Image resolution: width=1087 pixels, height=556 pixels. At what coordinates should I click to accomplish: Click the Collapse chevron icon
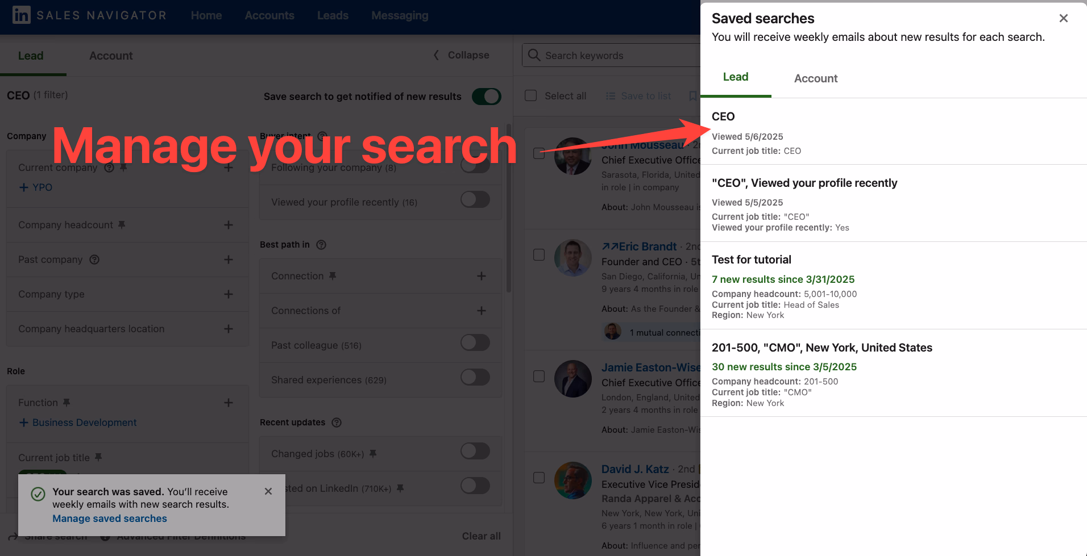[x=436, y=55]
